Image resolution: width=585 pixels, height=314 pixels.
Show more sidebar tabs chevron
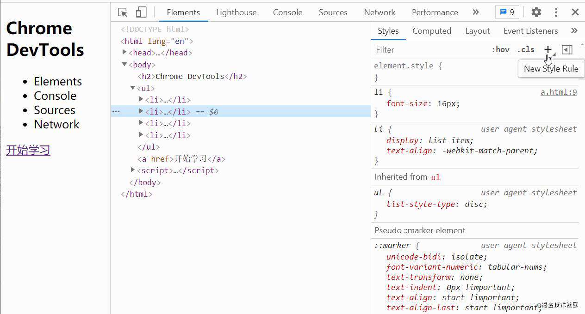[x=574, y=31]
